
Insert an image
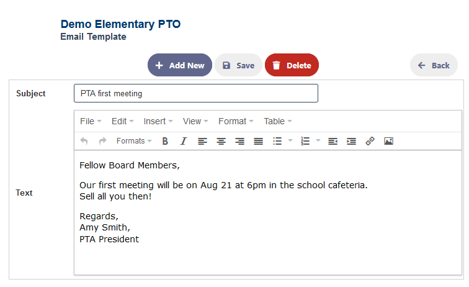pos(388,141)
